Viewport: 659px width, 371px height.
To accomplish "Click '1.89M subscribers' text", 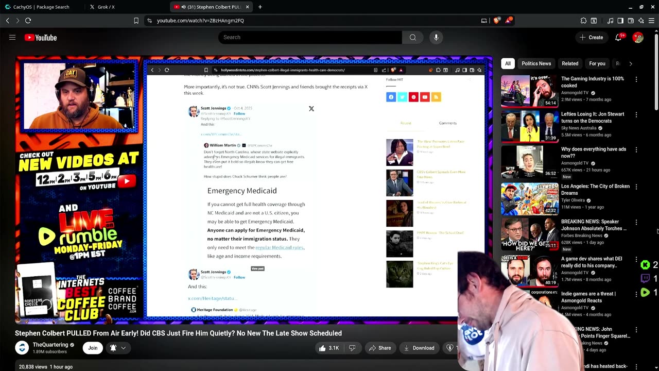I will pyautogui.click(x=50, y=352).
